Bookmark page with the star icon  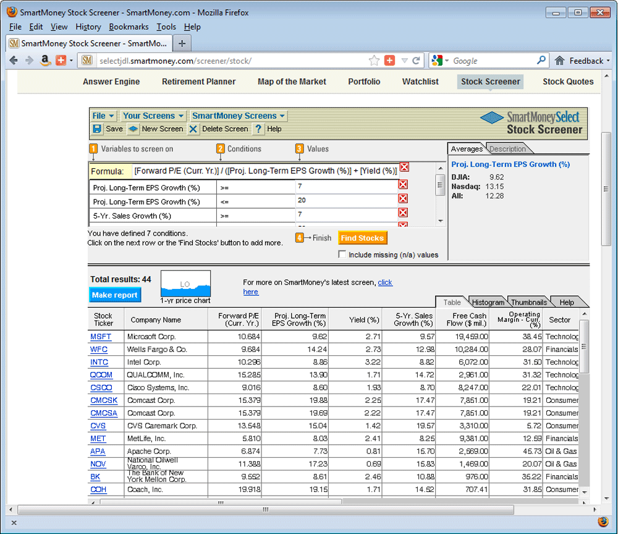click(374, 61)
